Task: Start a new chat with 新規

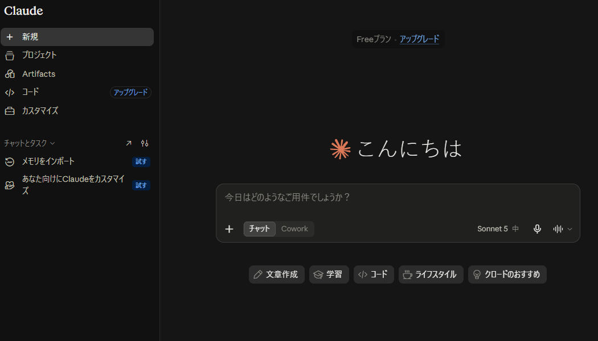Action: click(77, 37)
